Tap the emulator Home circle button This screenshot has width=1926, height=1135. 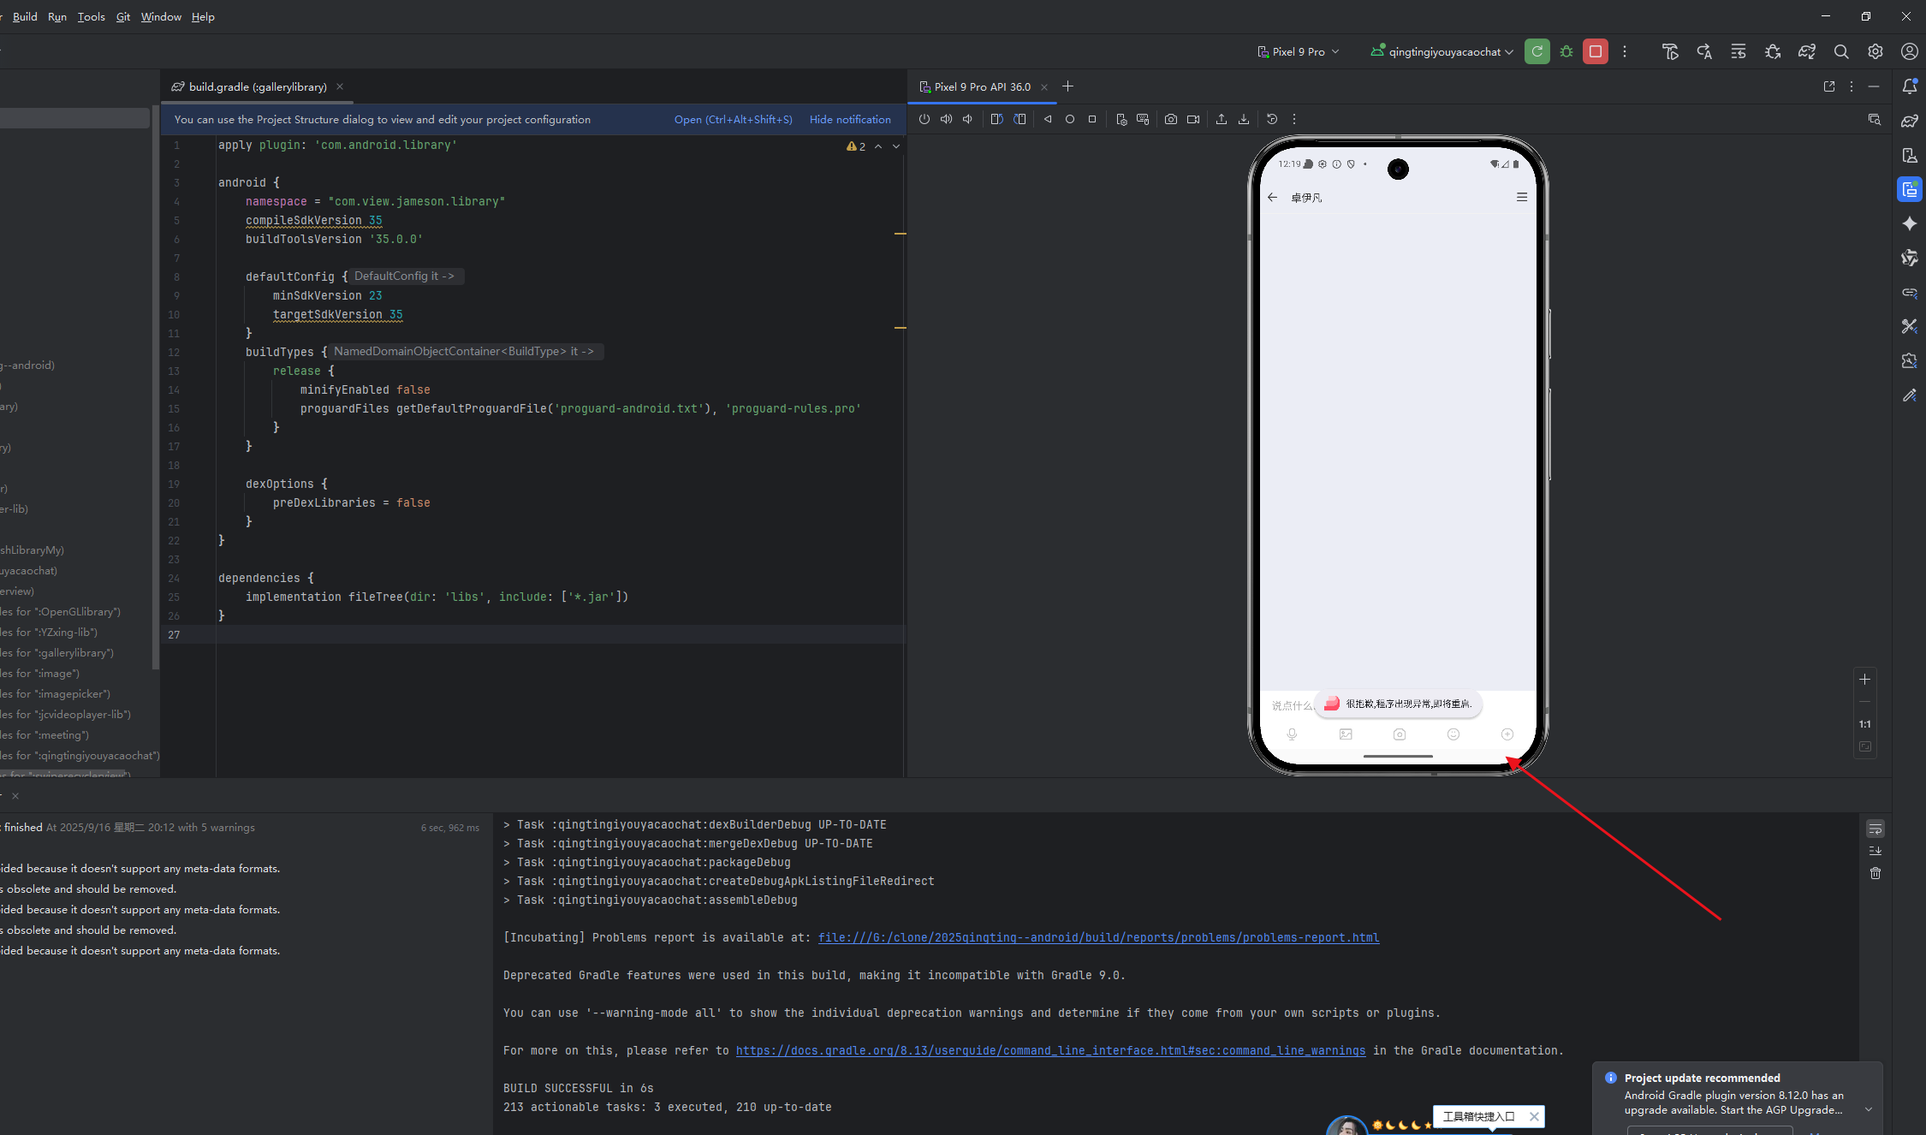(x=1070, y=120)
